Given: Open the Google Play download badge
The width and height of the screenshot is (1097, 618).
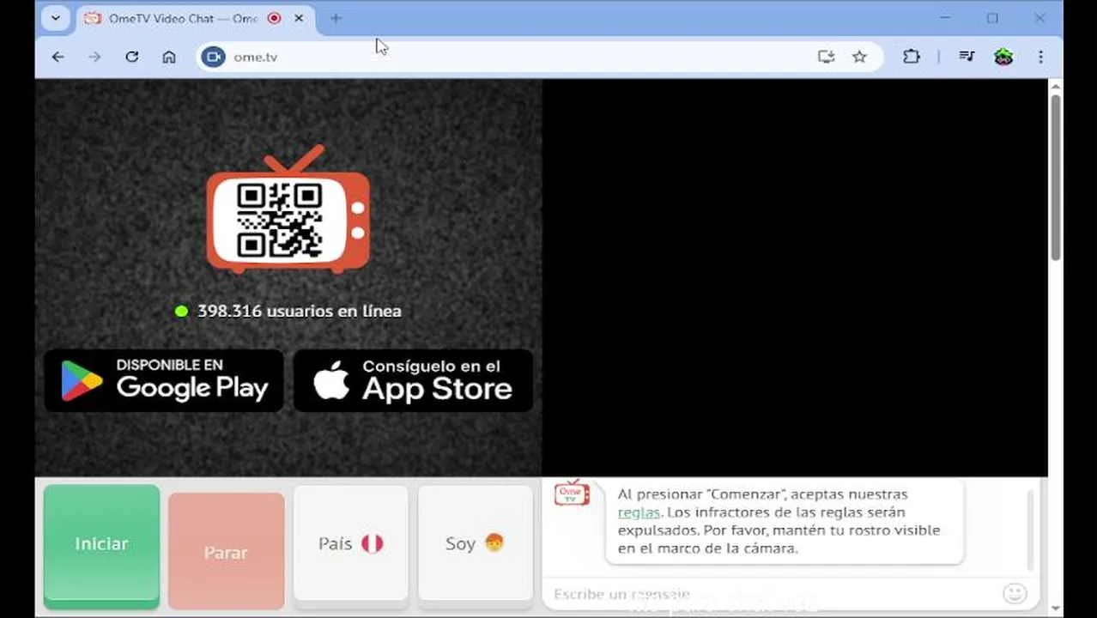Looking at the screenshot, I should (164, 380).
